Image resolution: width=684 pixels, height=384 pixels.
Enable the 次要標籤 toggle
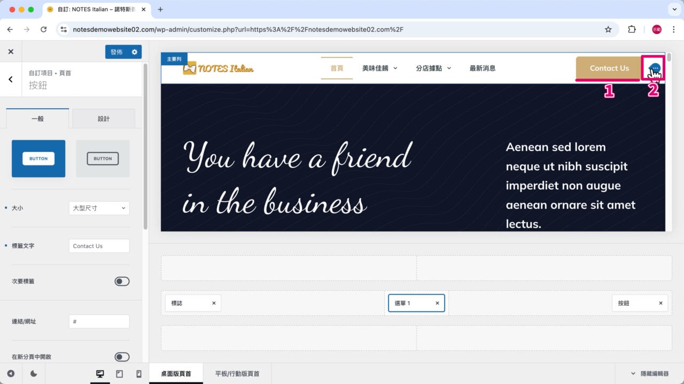[122, 281]
